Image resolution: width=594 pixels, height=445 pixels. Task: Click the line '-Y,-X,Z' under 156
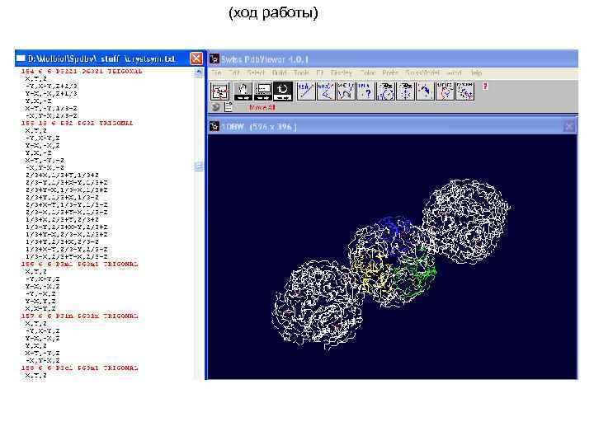(40, 293)
